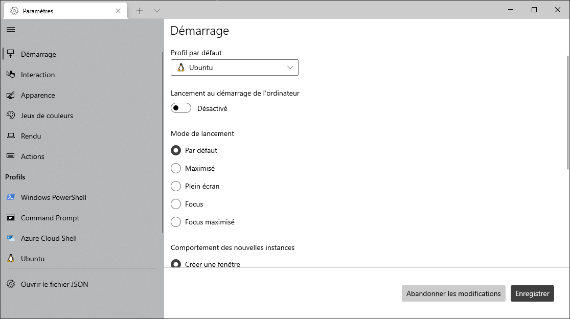Click the Comportement des nouvelles instances label
Viewport: 570px width, 319px height.
coord(233,247)
